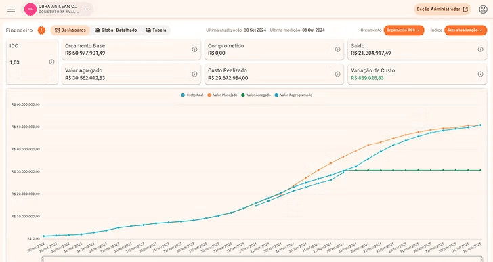Switch to the Tabela tab
The image size is (493, 262).
[x=156, y=30]
